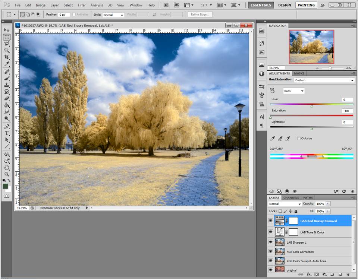This screenshot has width=358, height=279.
Task: Open the Image menu
Action: 40,5
